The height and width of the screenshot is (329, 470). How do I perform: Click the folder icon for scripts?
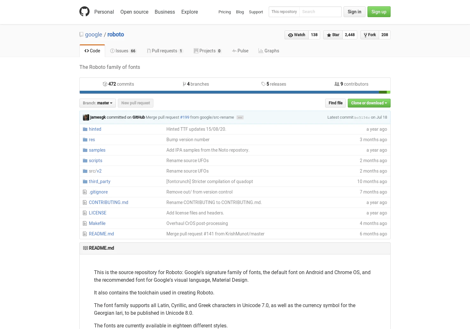(85, 161)
